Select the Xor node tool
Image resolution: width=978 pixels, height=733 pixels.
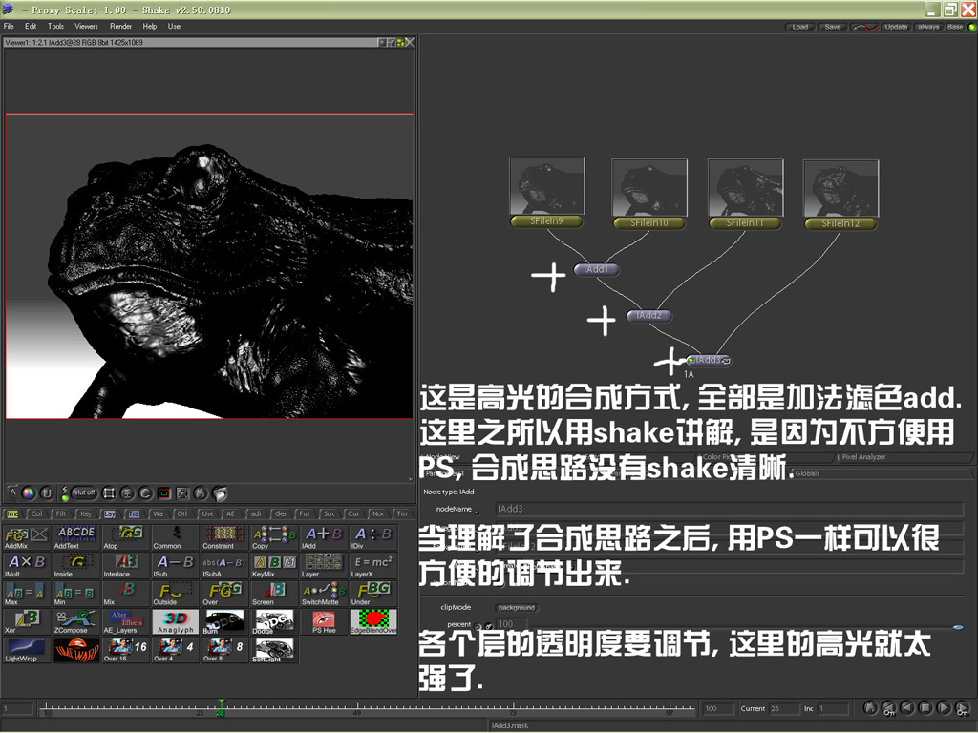pos(26,621)
